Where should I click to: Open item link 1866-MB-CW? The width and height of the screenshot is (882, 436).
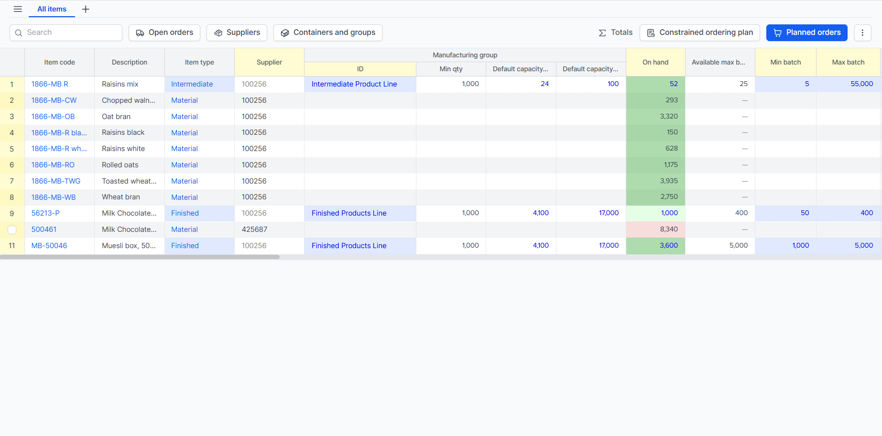[x=54, y=100]
